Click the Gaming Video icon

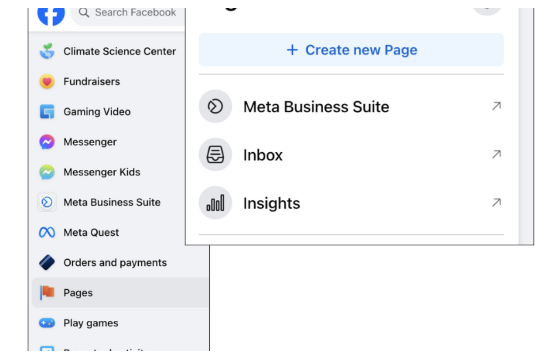coord(47,111)
